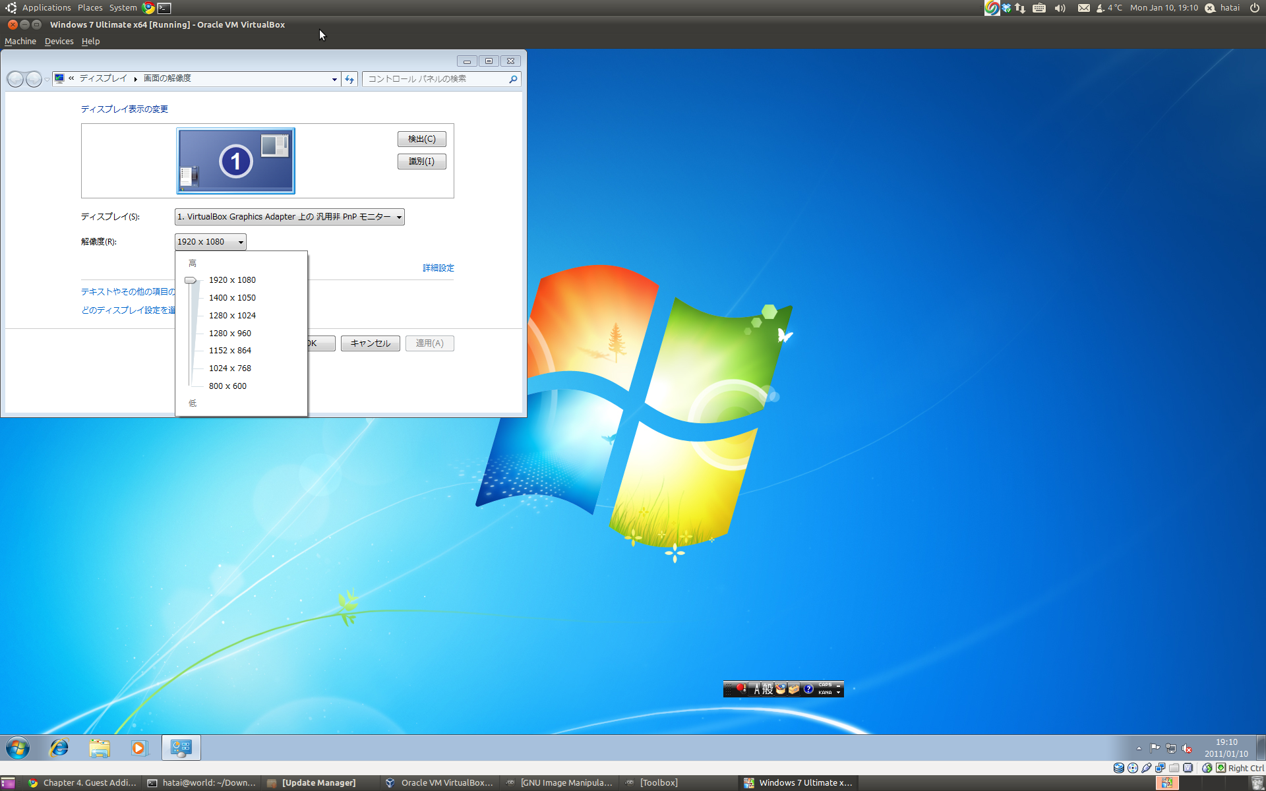Click ディスプレイ breadcrumb in address bar

pyautogui.click(x=104, y=78)
